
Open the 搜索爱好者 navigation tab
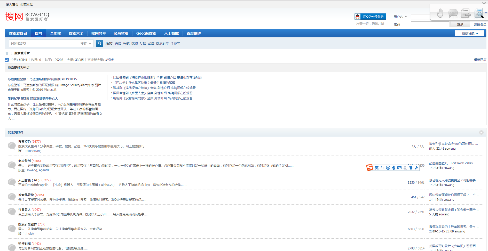point(18,33)
